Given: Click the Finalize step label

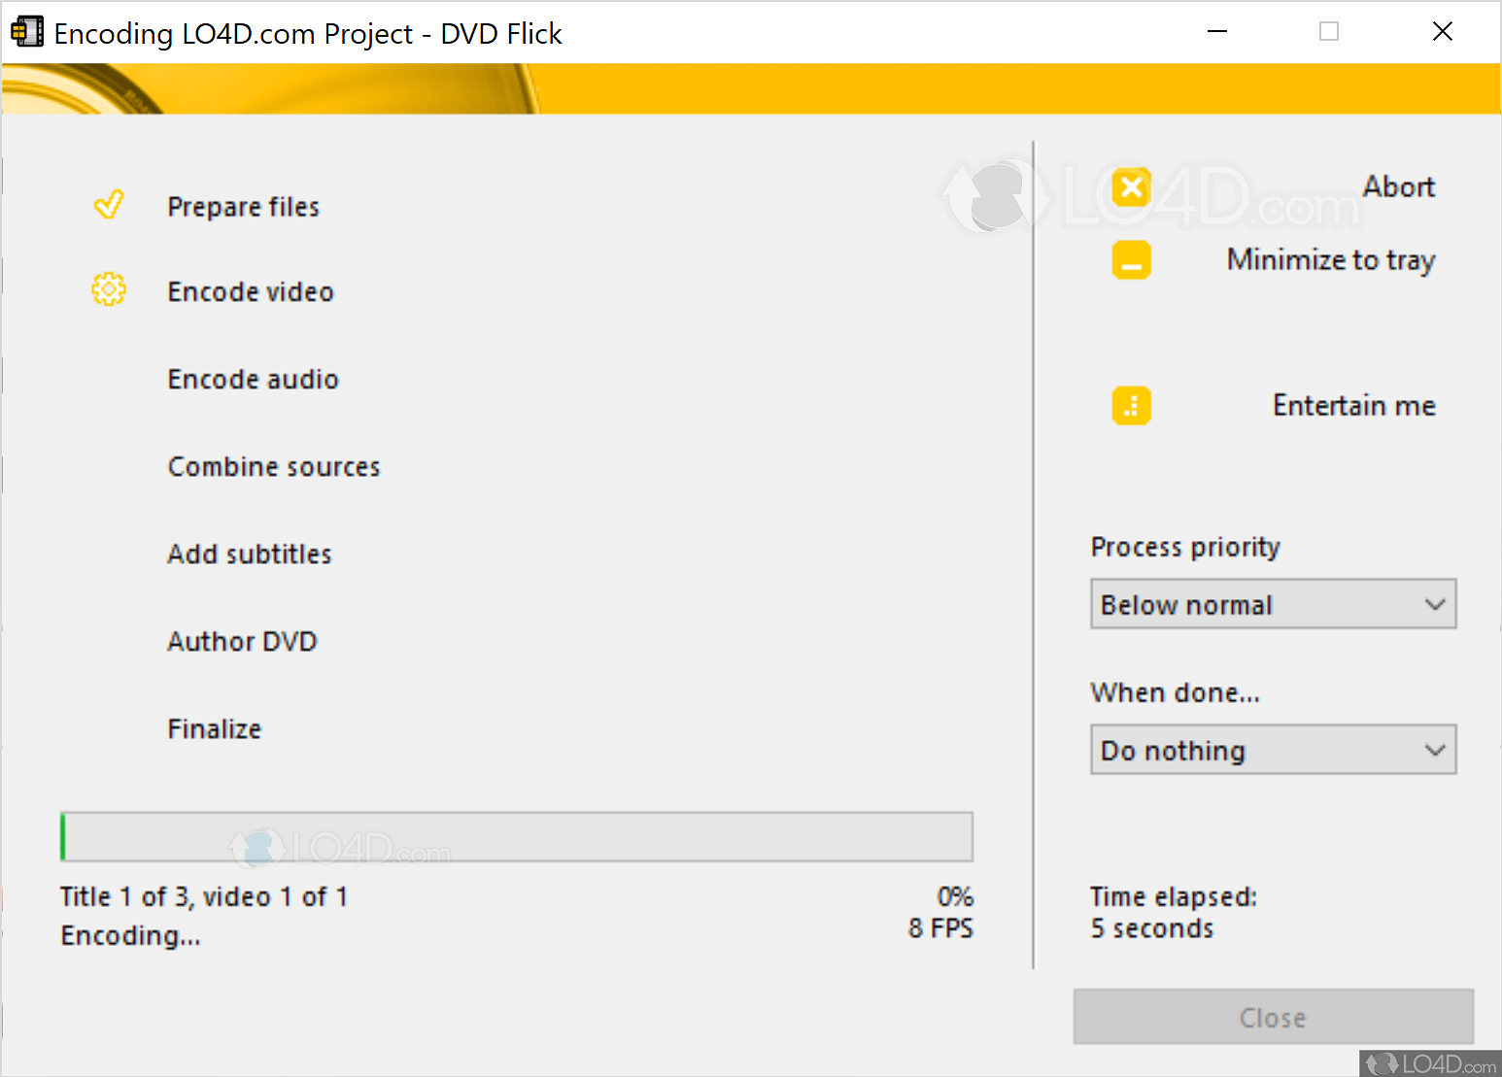Looking at the screenshot, I should click(214, 728).
